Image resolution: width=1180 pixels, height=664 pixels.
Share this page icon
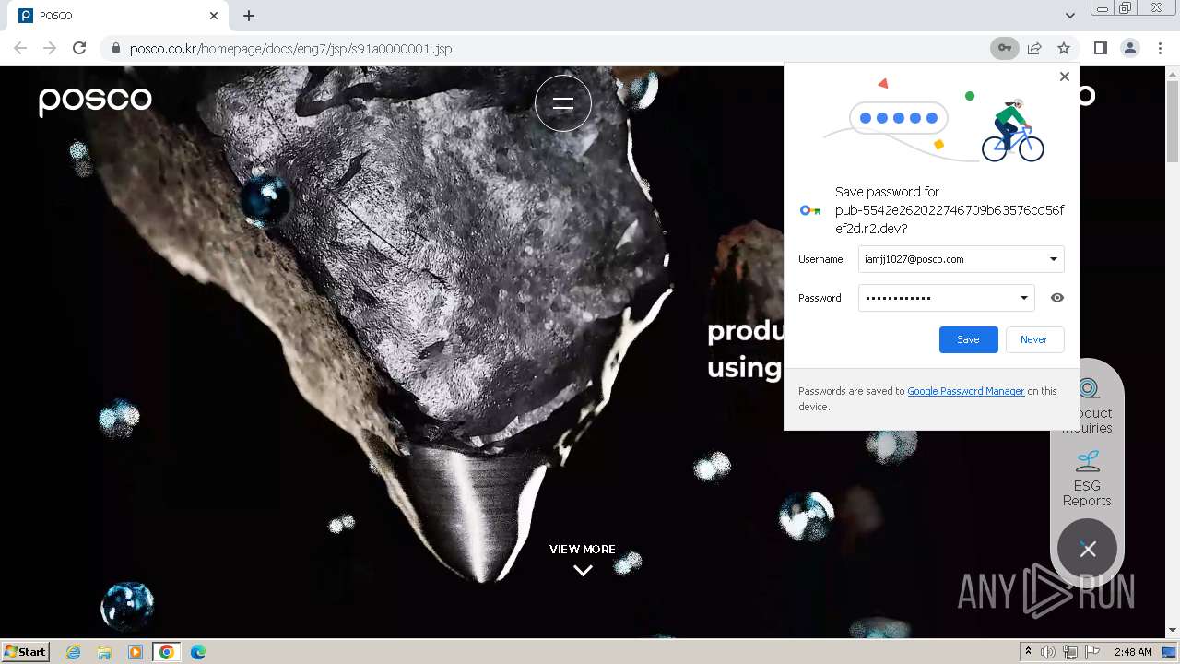point(1034,48)
